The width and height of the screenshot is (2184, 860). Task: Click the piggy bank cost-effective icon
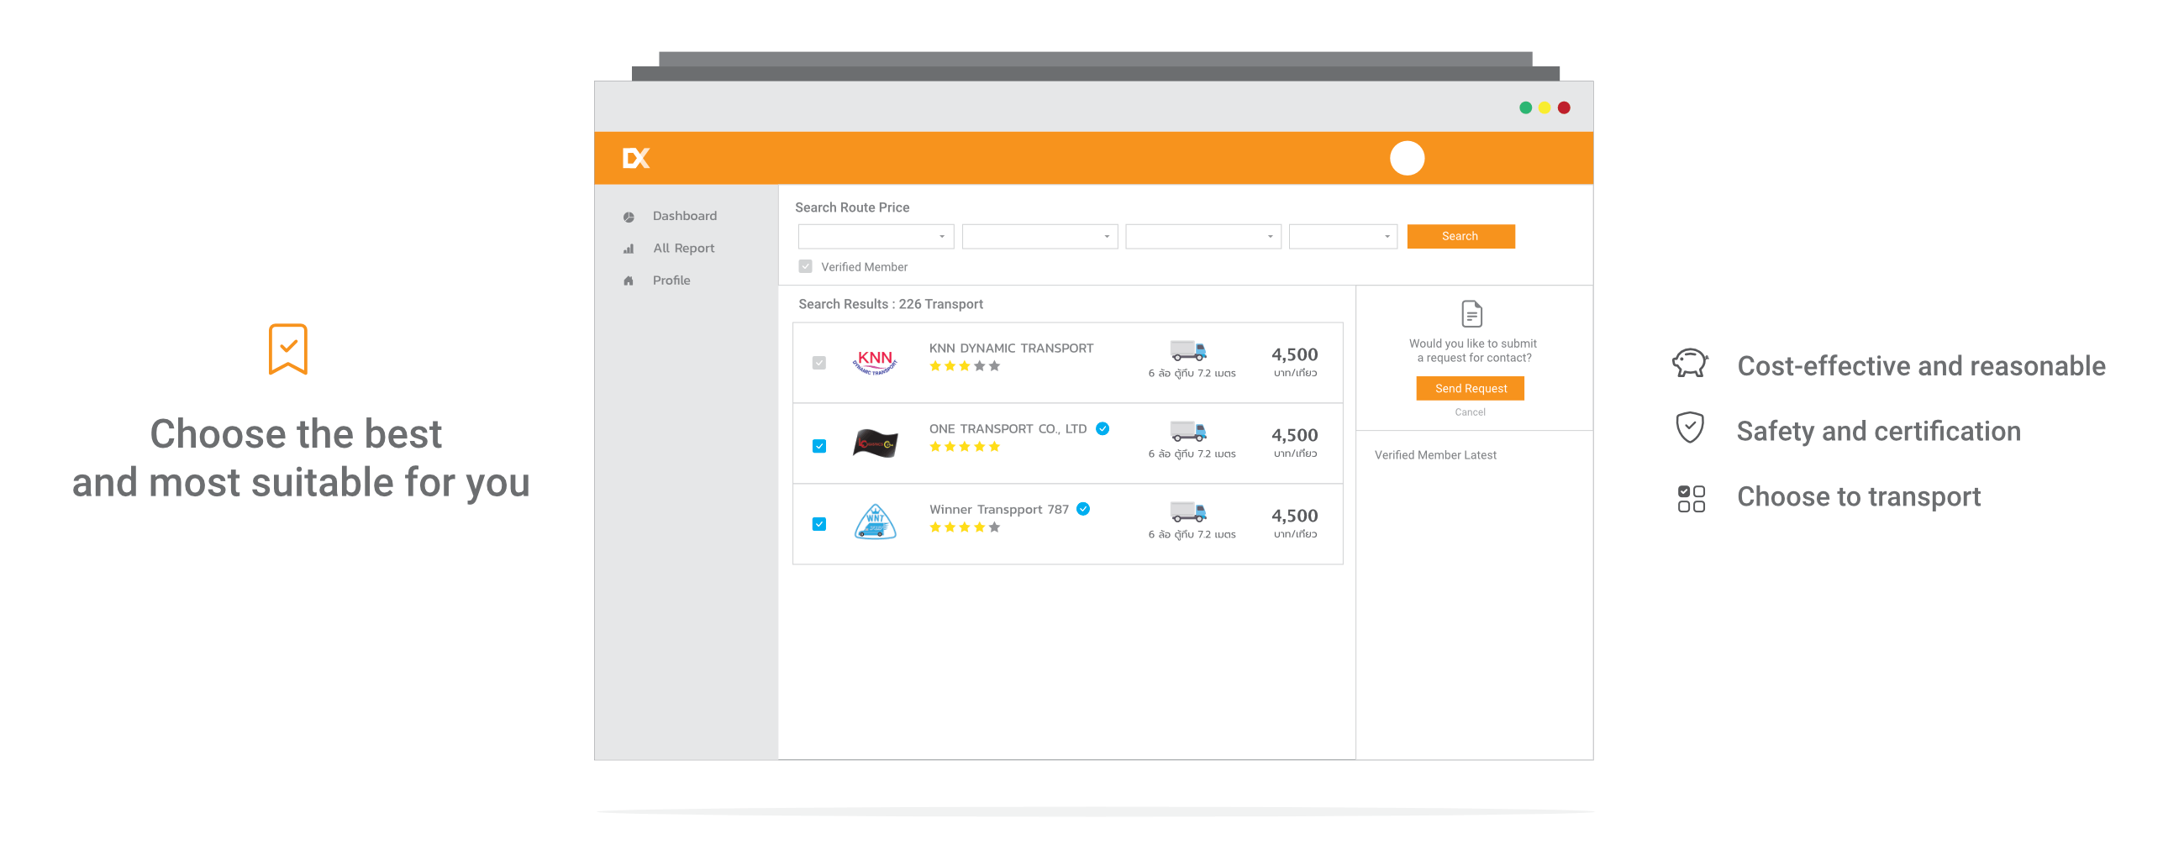1690,364
